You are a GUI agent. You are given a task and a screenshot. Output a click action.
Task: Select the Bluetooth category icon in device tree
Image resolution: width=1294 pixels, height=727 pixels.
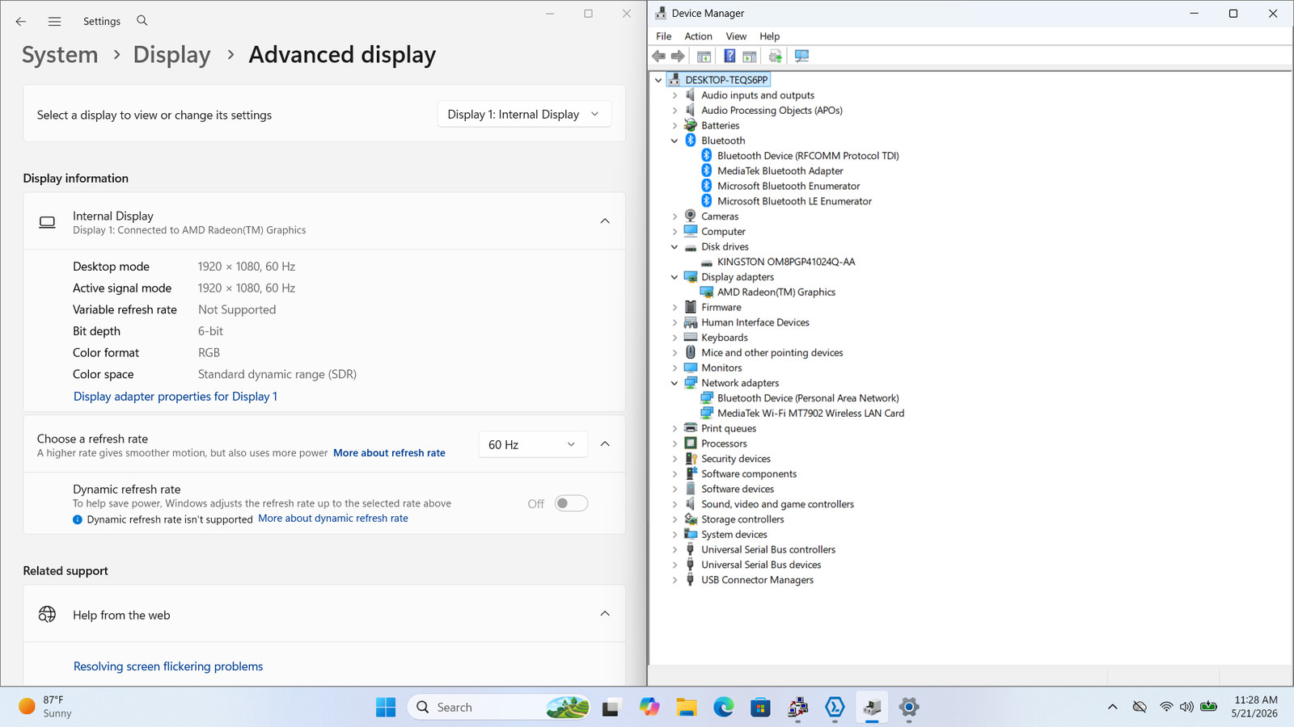691,141
